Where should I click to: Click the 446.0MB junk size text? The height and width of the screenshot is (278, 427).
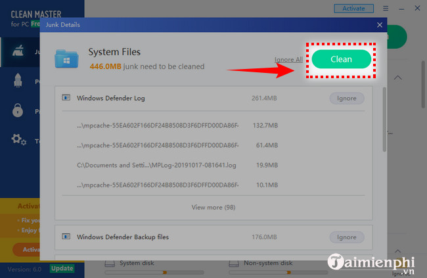[x=105, y=66]
